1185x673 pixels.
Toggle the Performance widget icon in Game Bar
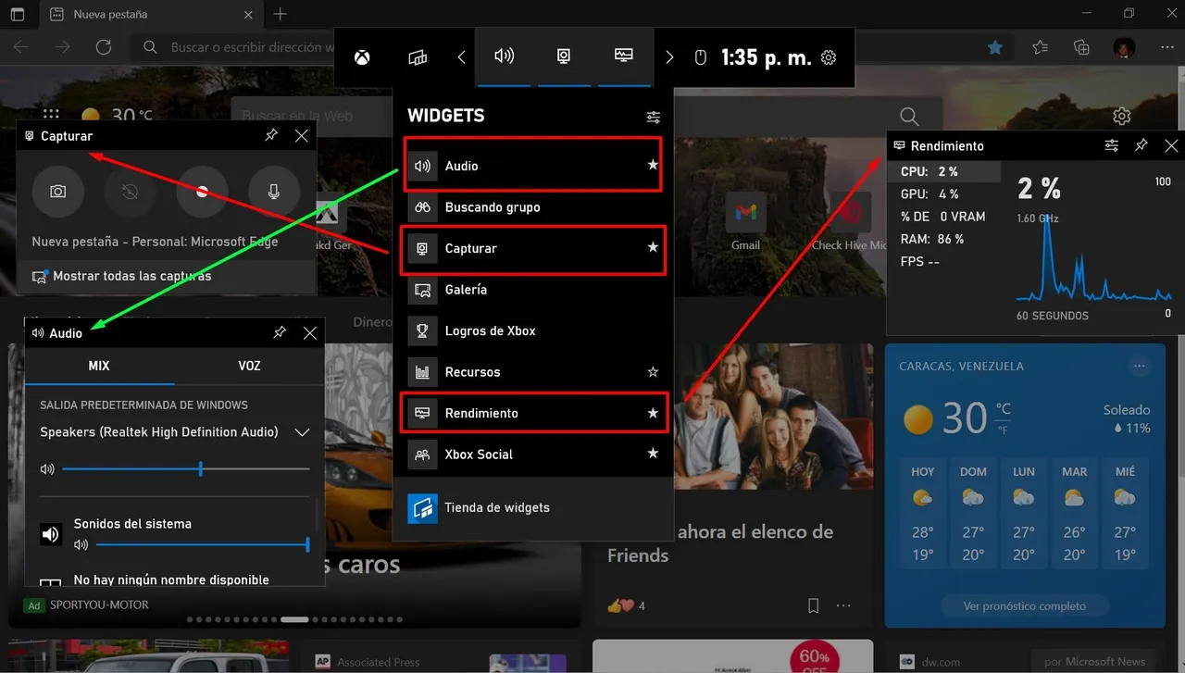point(624,56)
